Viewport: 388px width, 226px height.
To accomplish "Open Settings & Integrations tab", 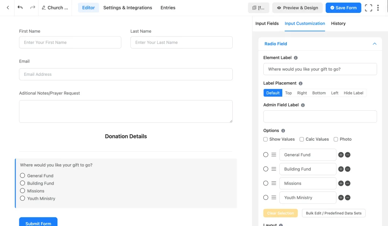I will pos(128,8).
